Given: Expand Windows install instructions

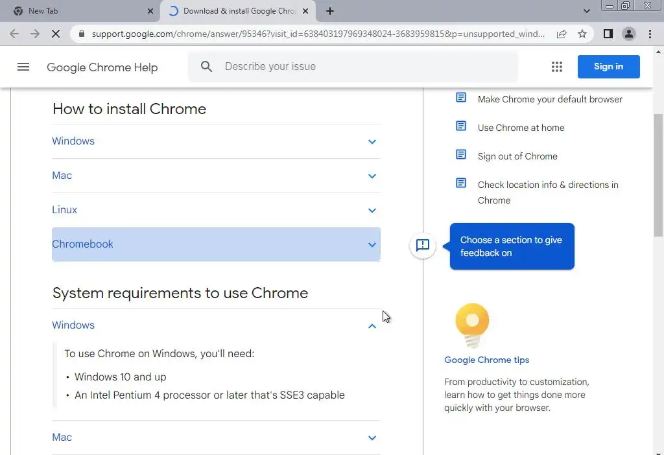Looking at the screenshot, I should click(x=216, y=141).
